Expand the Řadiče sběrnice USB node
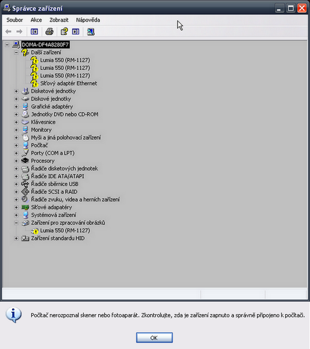310x349 pixels. pyautogui.click(x=16, y=184)
